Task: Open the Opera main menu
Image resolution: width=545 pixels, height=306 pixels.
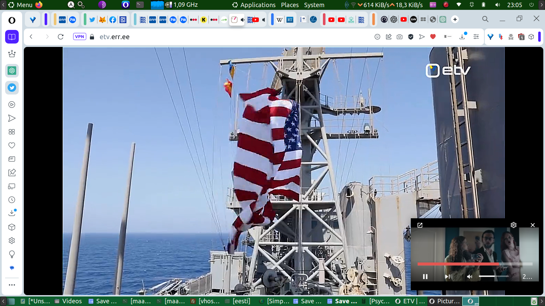Action: pos(12,20)
